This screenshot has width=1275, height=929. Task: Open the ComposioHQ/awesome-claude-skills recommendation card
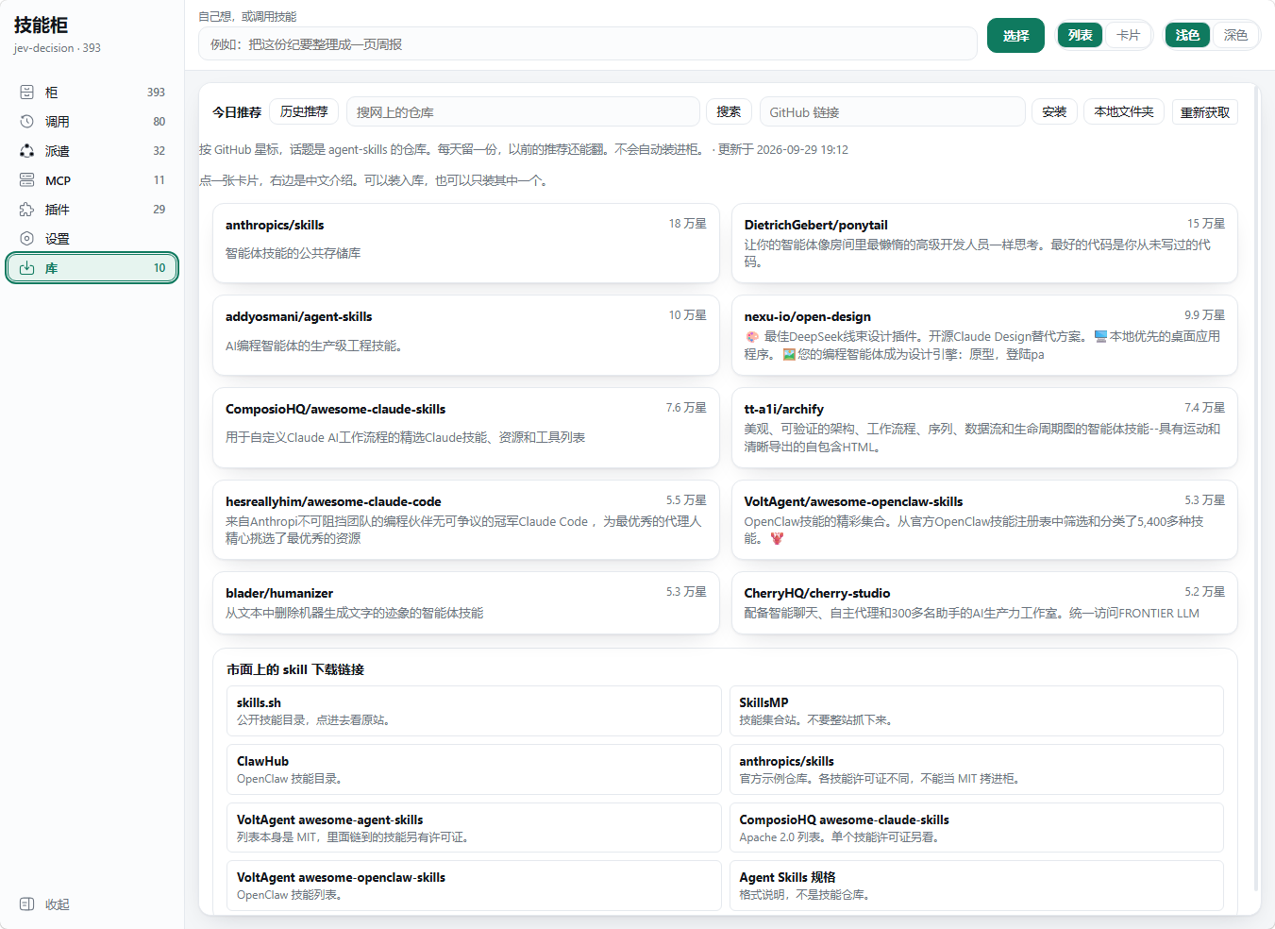click(466, 428)
